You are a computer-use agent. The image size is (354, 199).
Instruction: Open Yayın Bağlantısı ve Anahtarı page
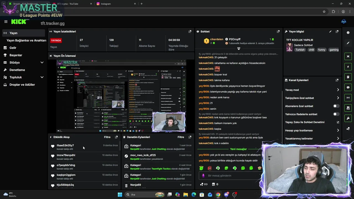[26, 40]
